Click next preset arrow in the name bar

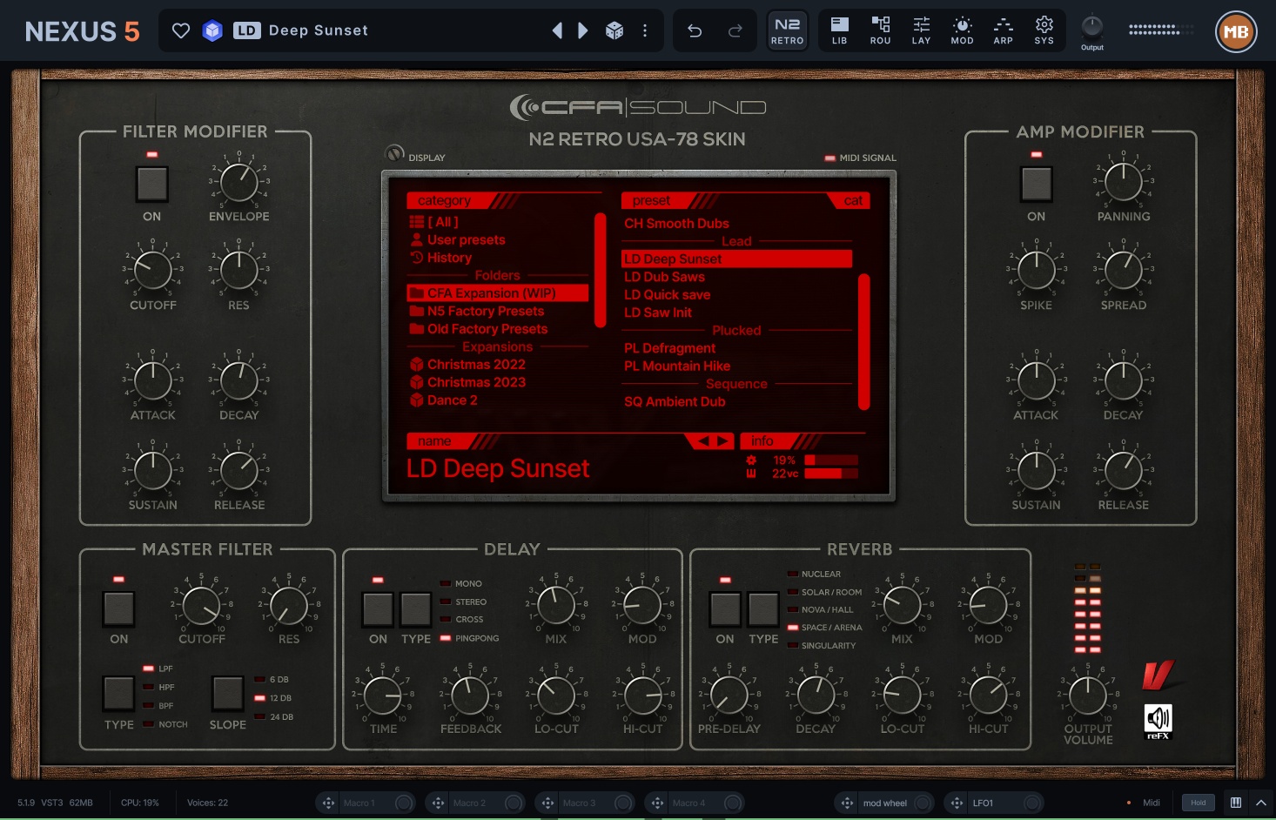click(x=723, y=441)
